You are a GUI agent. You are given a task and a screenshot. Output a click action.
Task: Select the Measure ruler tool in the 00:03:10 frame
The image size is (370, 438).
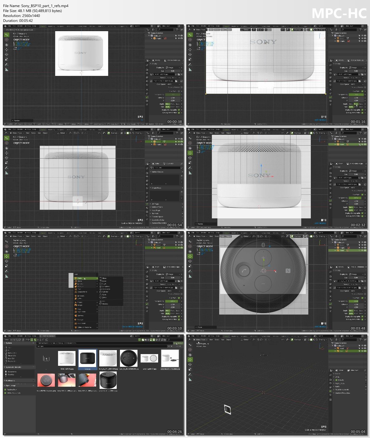[6, 276]
